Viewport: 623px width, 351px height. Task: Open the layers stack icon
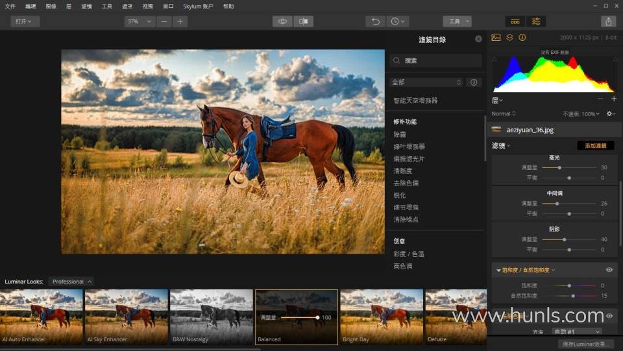pos(509,38)
